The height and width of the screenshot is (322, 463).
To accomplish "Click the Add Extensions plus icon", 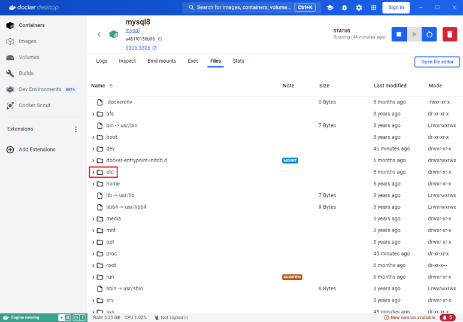I will tap(10, 150).
